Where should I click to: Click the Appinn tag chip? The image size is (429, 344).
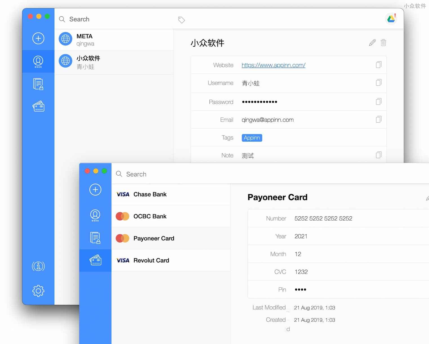[x=252, y=138]
